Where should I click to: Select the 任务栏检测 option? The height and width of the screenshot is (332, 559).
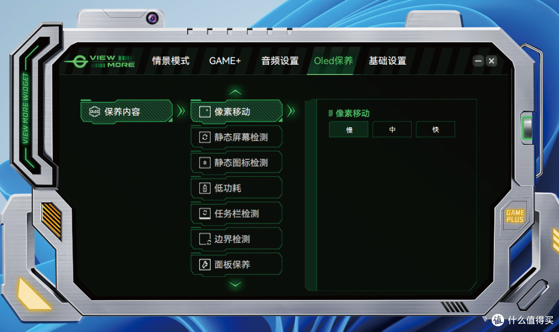(x=237, y=214)
